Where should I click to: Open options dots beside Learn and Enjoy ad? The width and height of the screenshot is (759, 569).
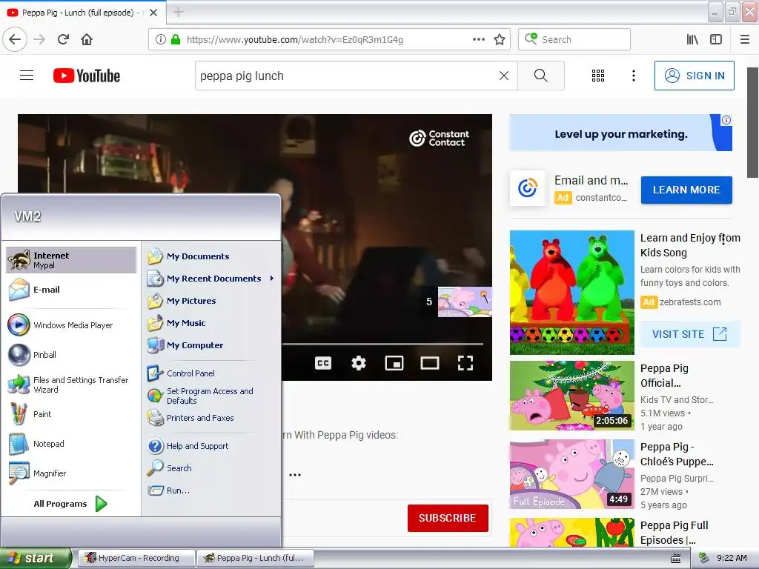pos(723,239)
